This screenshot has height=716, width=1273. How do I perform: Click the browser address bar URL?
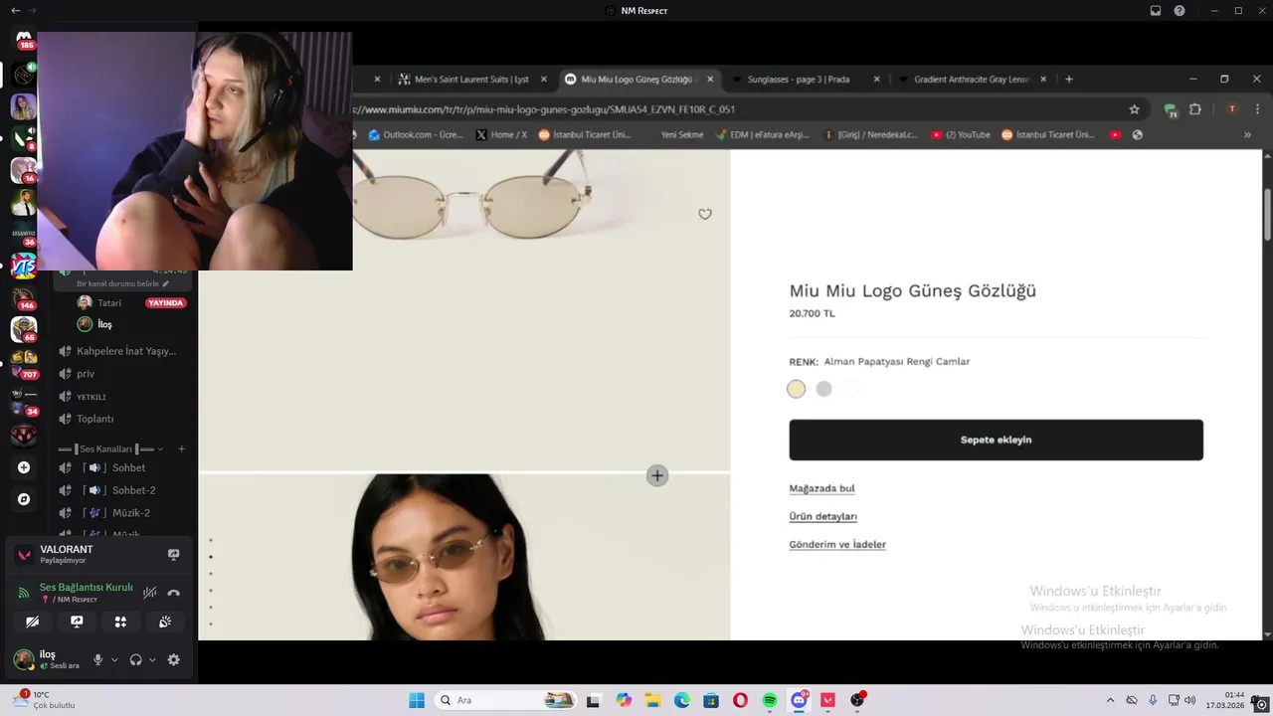tap(734, 109)
